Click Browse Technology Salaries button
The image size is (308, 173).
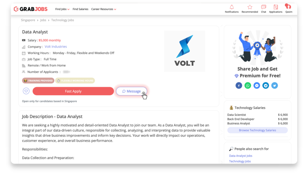pos(257,130)
